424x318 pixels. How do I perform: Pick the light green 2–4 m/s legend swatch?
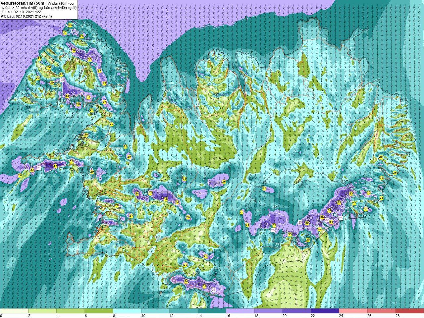click(42, 311)
